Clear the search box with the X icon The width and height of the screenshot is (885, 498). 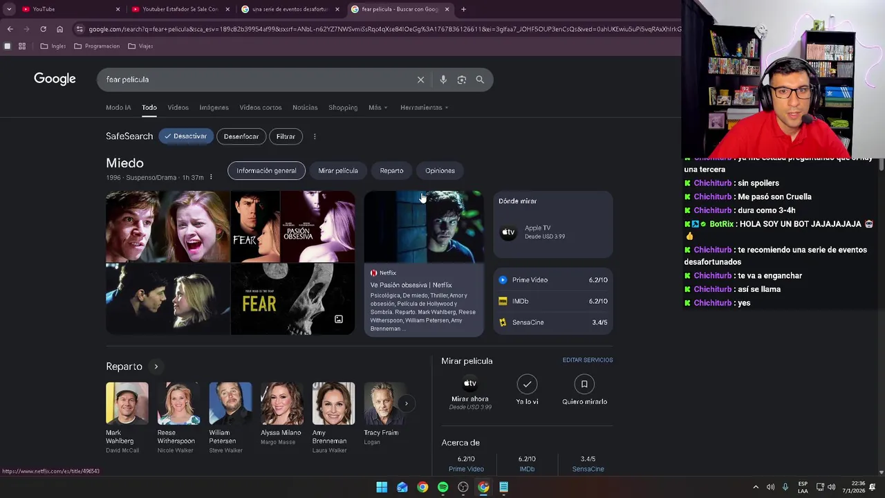(x=420, y=80)
